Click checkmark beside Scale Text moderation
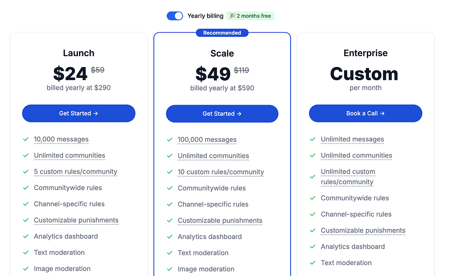Screen dimensions: 454x276 click(x=170, y=253)
